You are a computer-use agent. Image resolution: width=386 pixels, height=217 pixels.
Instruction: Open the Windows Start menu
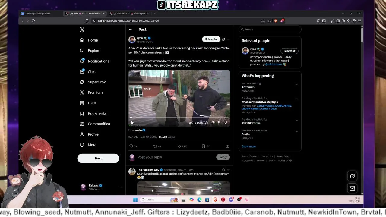[x=135, y=200]
